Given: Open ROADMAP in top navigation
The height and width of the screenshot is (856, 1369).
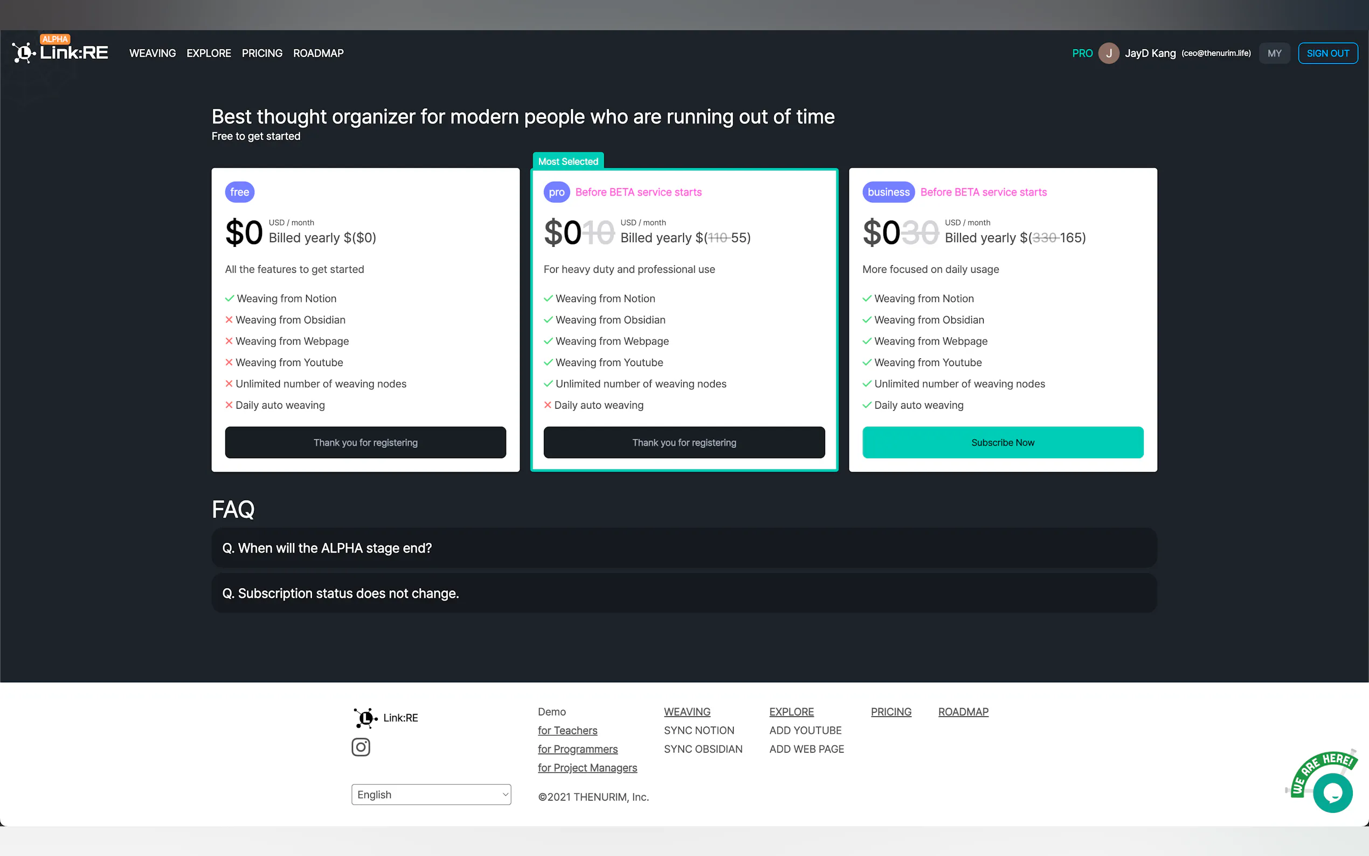Looking at the screenshot, I should pyautogui.click(x=318, y=53).
